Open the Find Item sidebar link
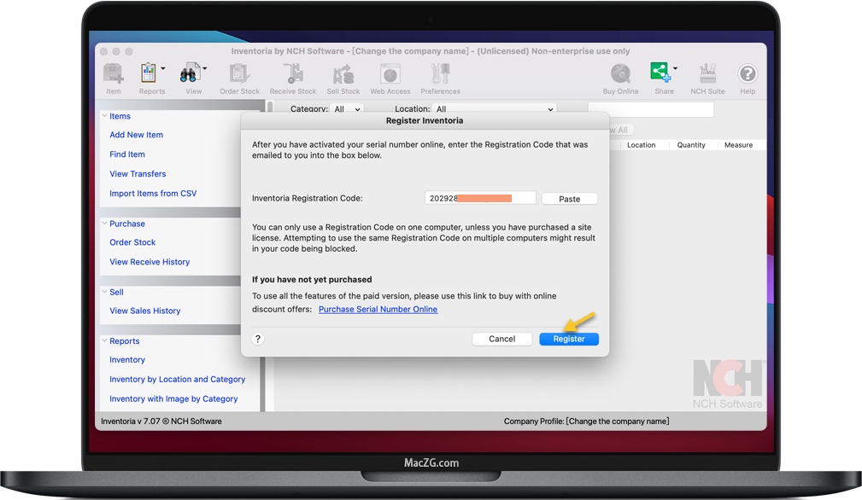Screen dimensions: 862x500 tap(127, 154)
